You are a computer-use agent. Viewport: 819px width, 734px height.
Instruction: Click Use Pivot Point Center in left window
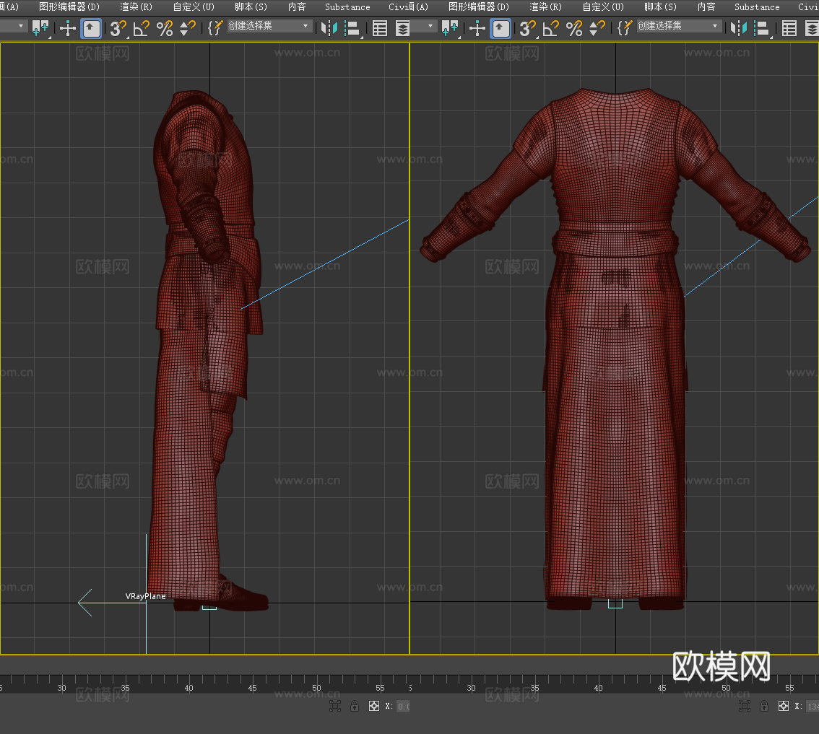[68, 28]
